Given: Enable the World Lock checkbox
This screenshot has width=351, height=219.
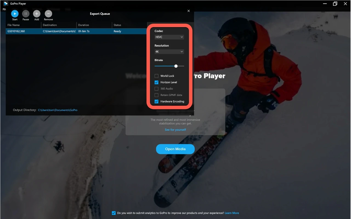Looking at the screenshot, I should pyautogui.click(x=157, y=76).
